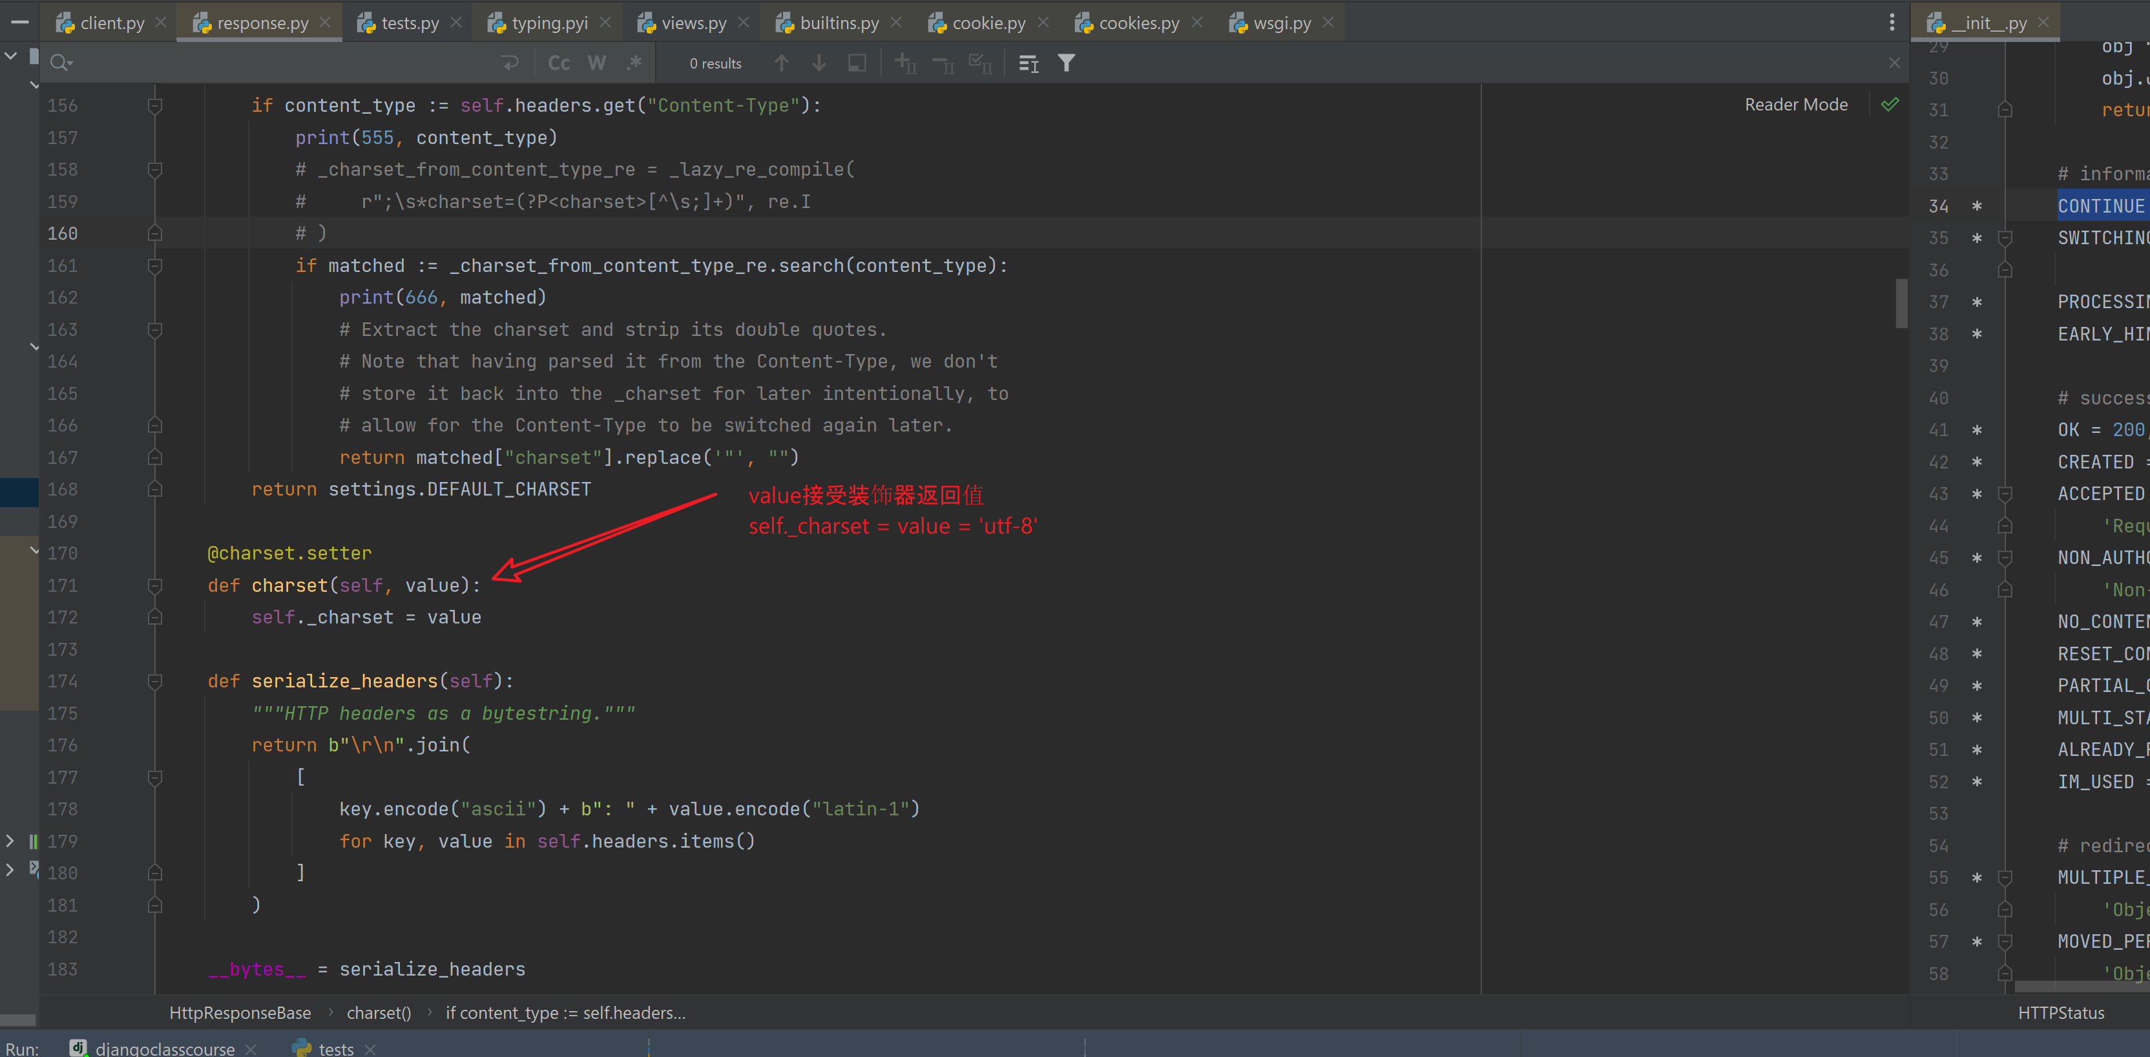Click the Reader Mode link
This screenshot has width=2150, height=1057.
pyautogui.click(x=1795, y=105)
